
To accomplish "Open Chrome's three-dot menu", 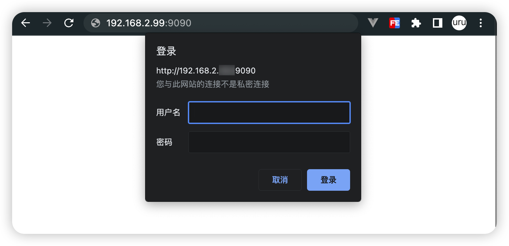I will click(x=481, y=23).
